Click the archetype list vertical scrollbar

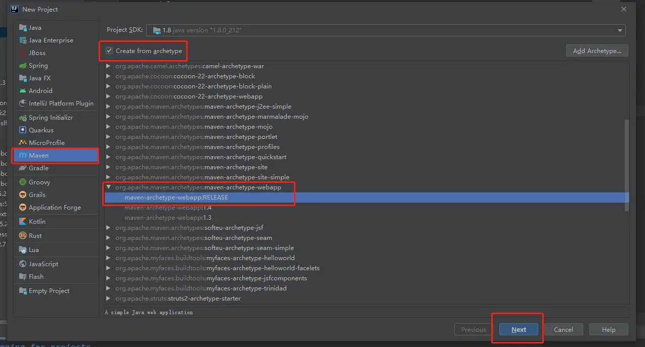(627, 166)
